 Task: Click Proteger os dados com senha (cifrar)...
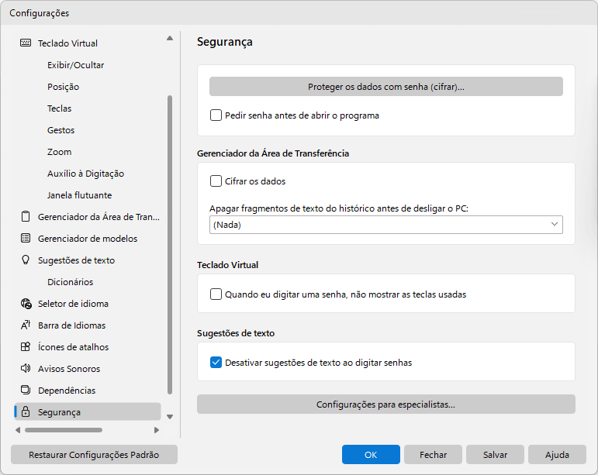tap(386, 87)
